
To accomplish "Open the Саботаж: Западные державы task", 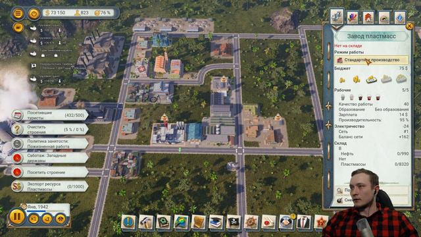I will (x=50, y=158).
